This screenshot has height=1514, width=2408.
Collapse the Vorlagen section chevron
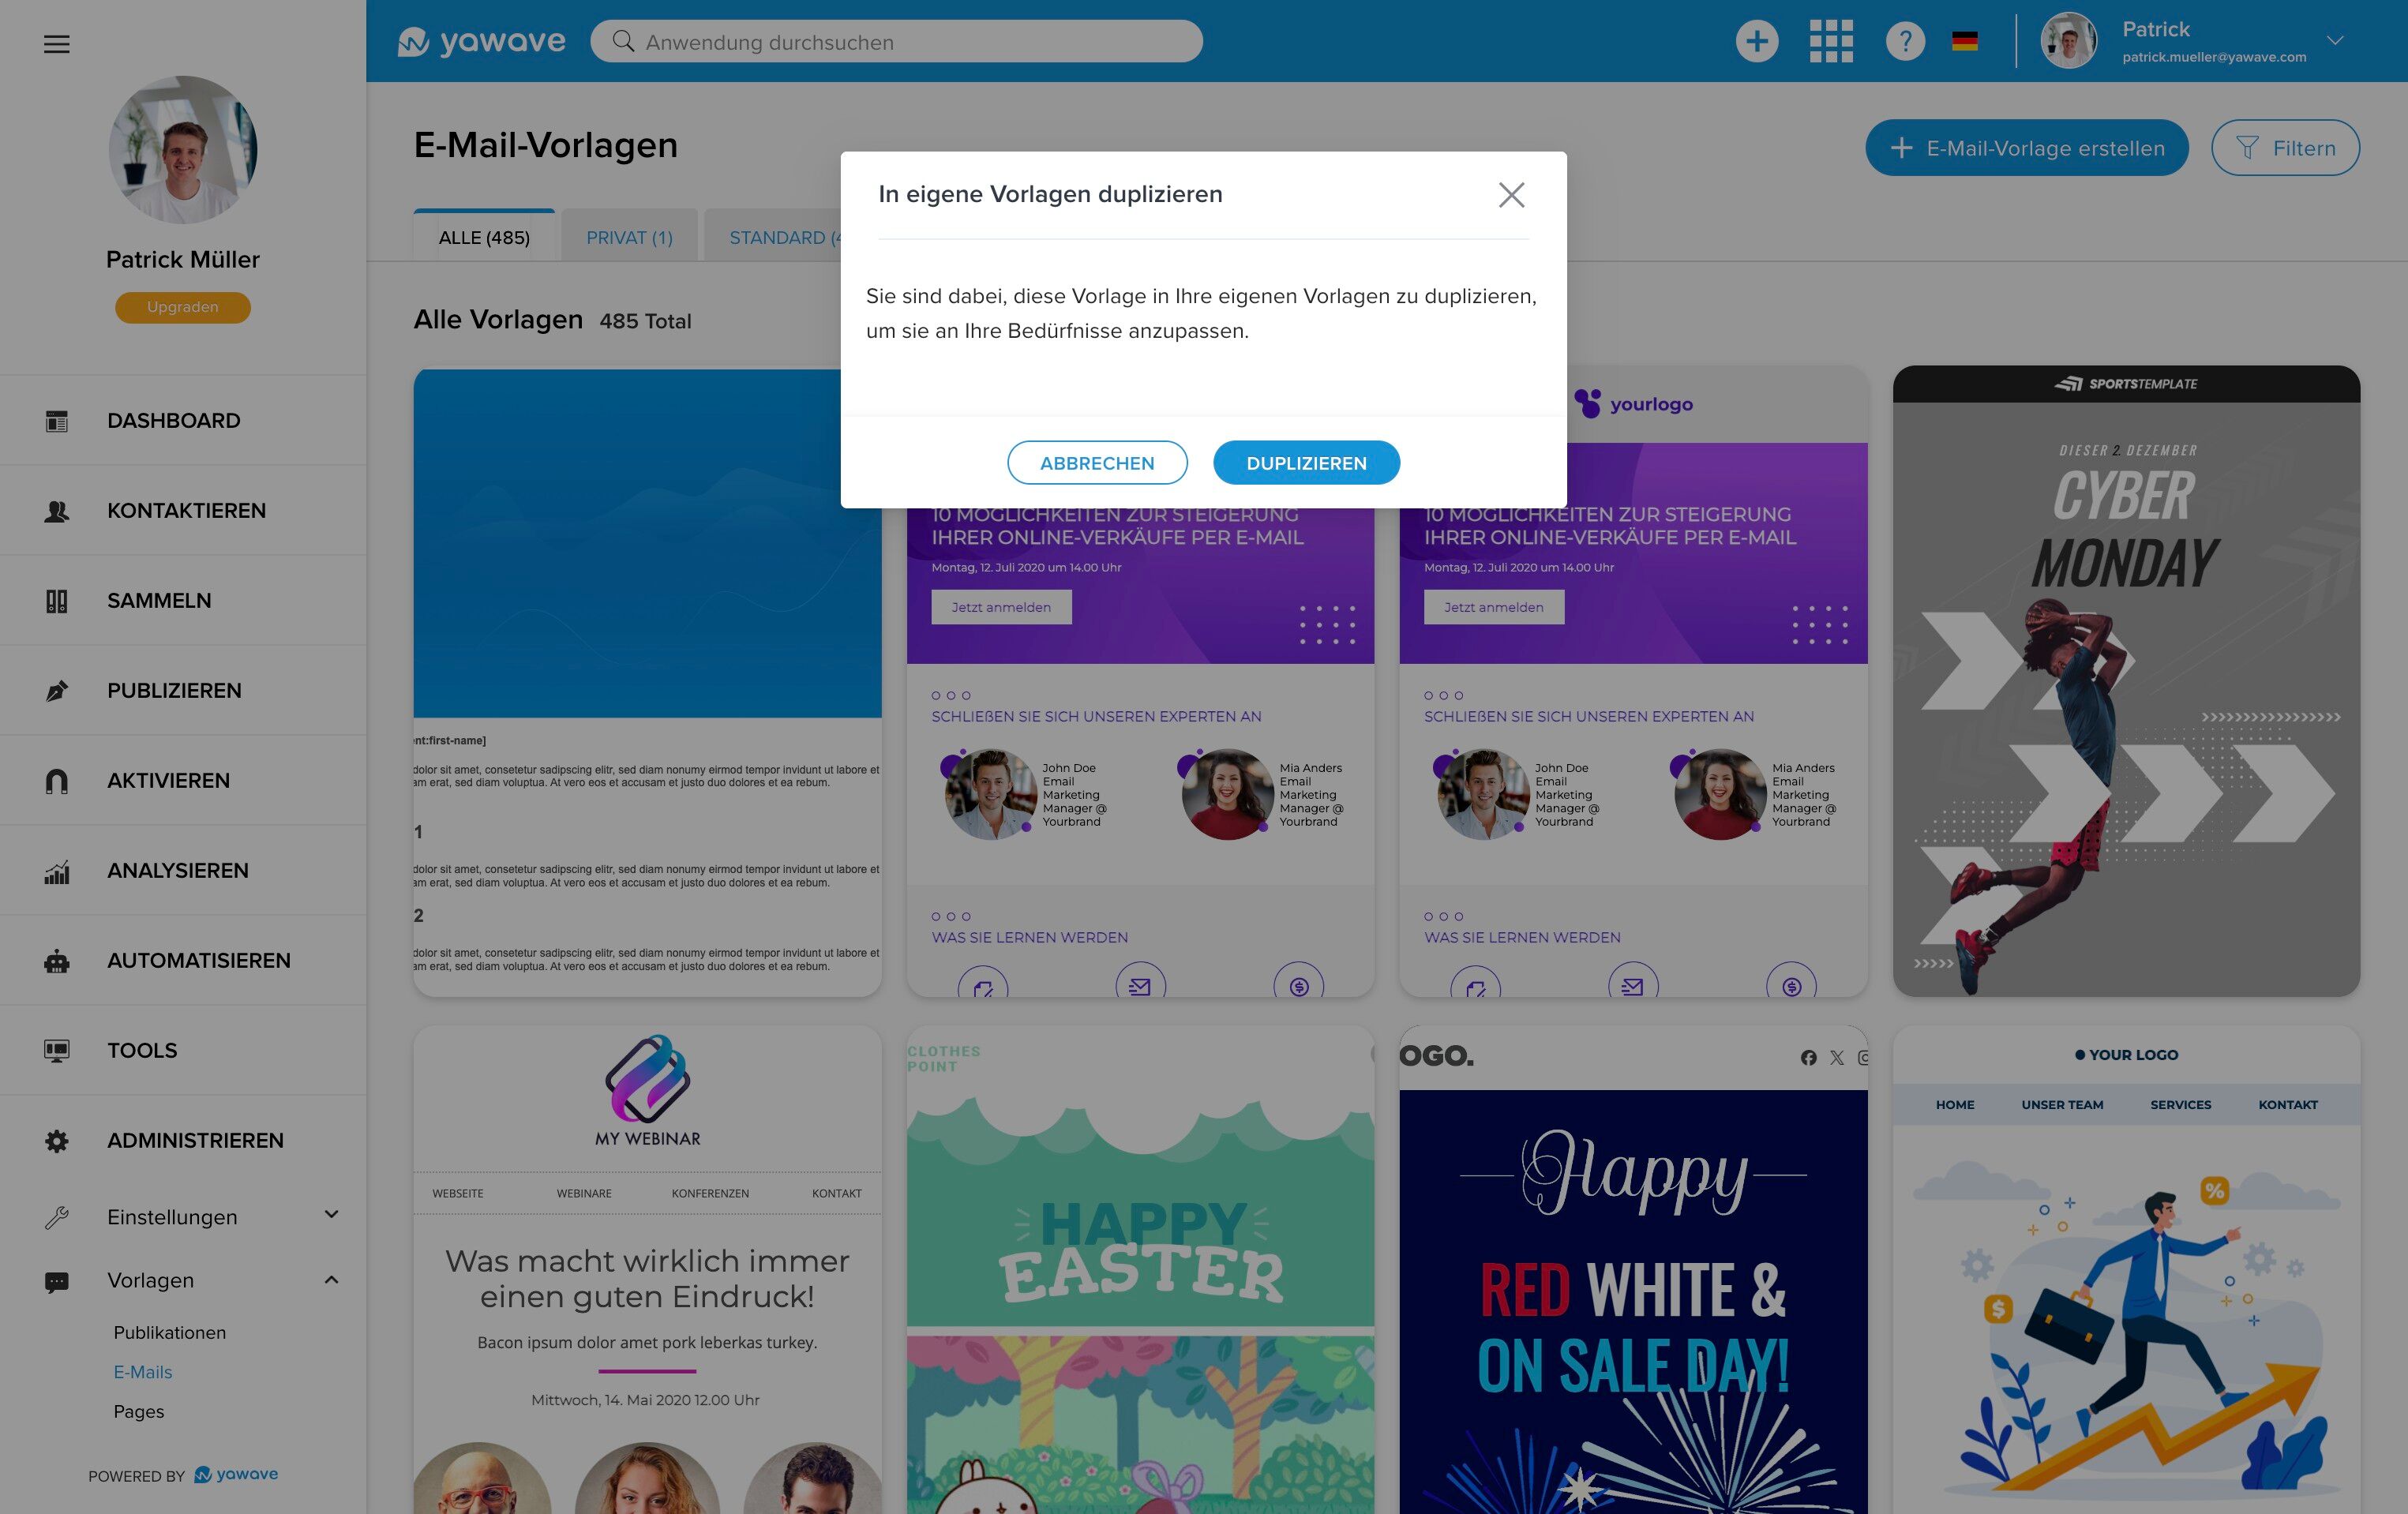pyautogui.click(x=331, y=1280)
